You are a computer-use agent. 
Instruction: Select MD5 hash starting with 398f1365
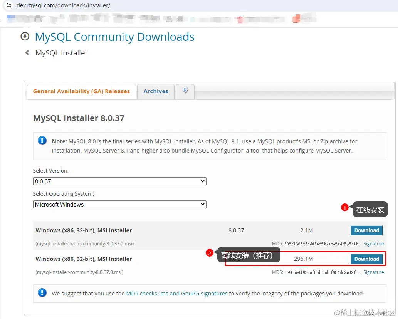coord(321,244)
